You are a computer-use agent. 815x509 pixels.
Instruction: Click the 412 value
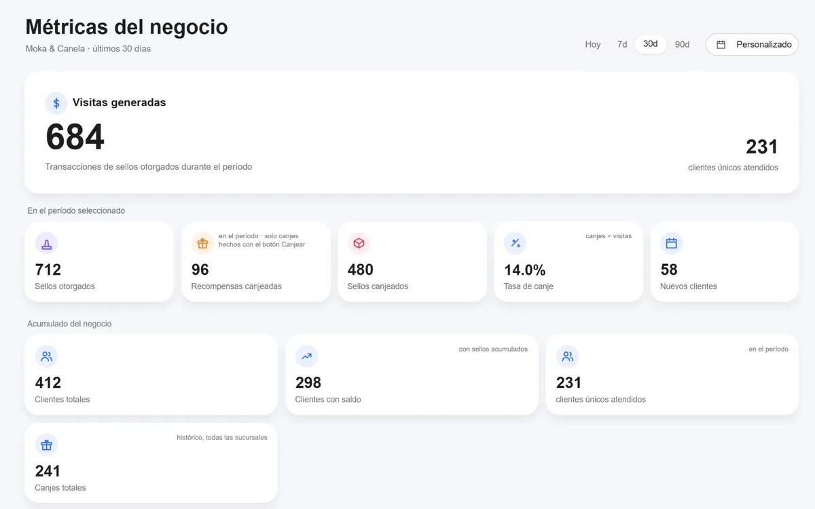[48, 383]
